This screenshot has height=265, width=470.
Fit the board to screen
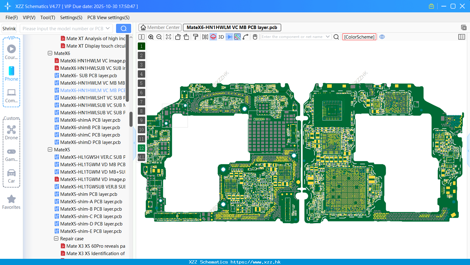pos(168,37)
